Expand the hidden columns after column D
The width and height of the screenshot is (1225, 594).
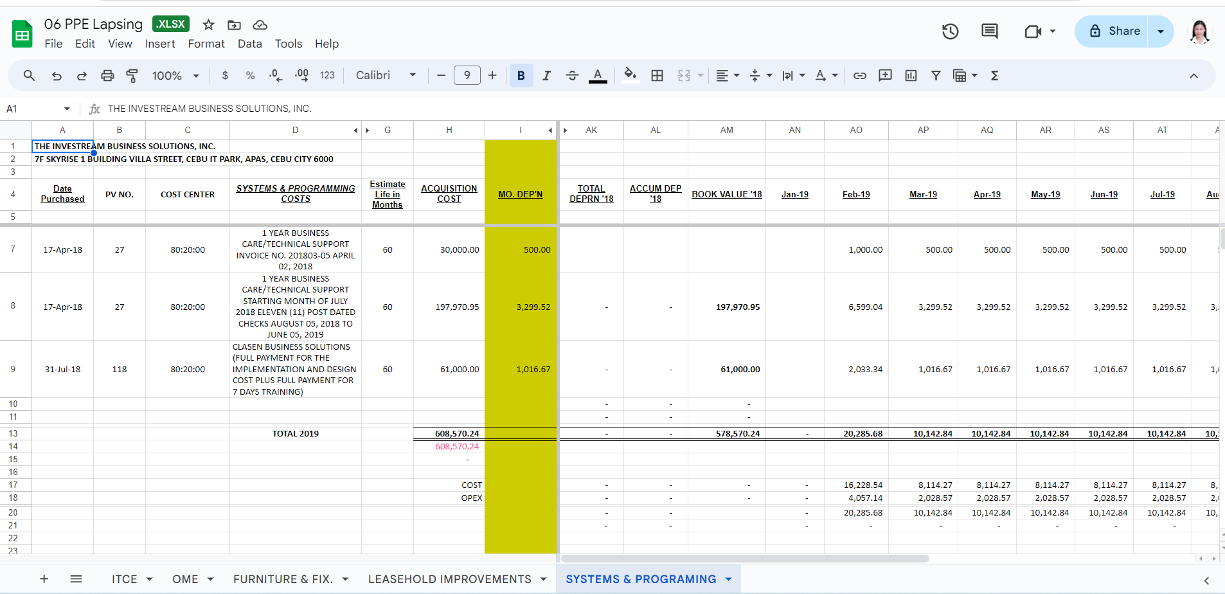[355, 130]
